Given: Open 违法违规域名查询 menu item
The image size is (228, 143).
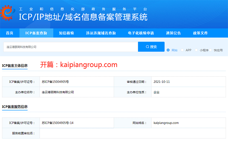Looking at the screenshot, I should click(101, 33).
